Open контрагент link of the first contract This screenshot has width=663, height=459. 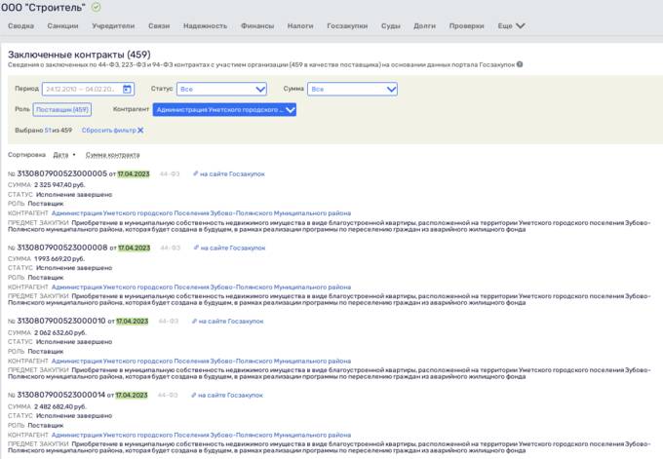pos(201,213)
